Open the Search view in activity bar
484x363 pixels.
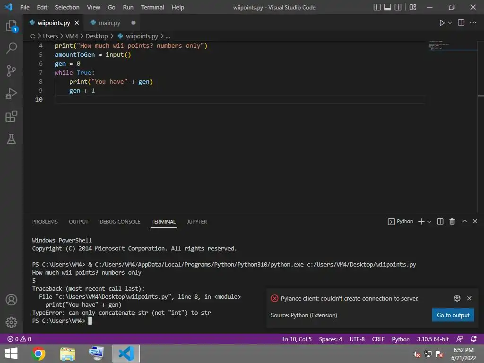tap(11, 48)
